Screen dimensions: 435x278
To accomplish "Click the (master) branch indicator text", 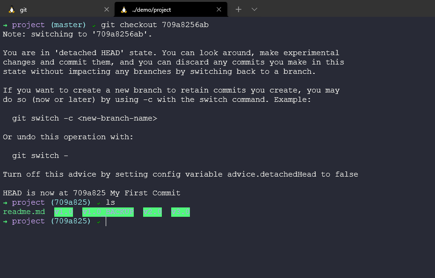I will point(68,25).
